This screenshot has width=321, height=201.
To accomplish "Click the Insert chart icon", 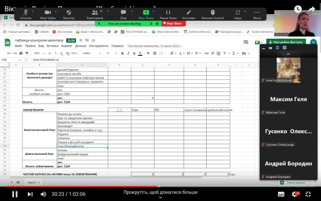I will [x=219, y=53].
